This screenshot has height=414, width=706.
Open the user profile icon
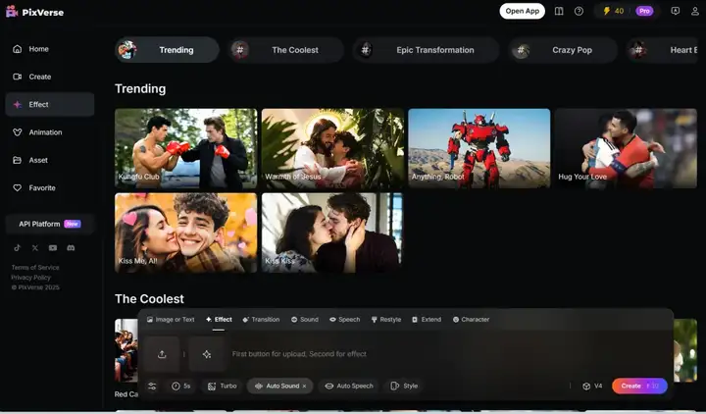695,11
